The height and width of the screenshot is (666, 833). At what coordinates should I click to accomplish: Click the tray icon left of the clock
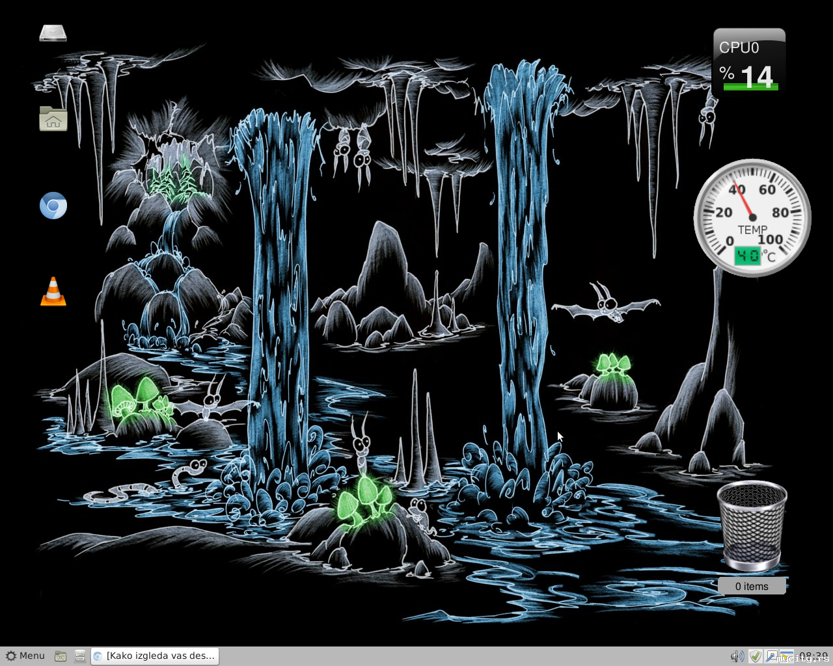pyautogui.click(x=787, y=656)
